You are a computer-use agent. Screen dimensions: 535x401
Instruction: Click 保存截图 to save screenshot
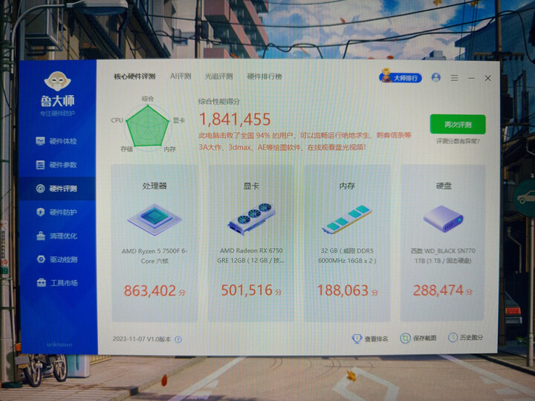pyautogui.click(x=418, y=339)
